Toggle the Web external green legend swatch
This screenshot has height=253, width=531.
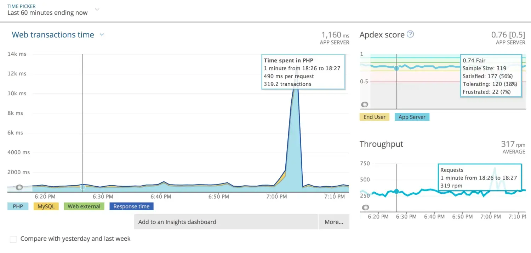[84, 206]
